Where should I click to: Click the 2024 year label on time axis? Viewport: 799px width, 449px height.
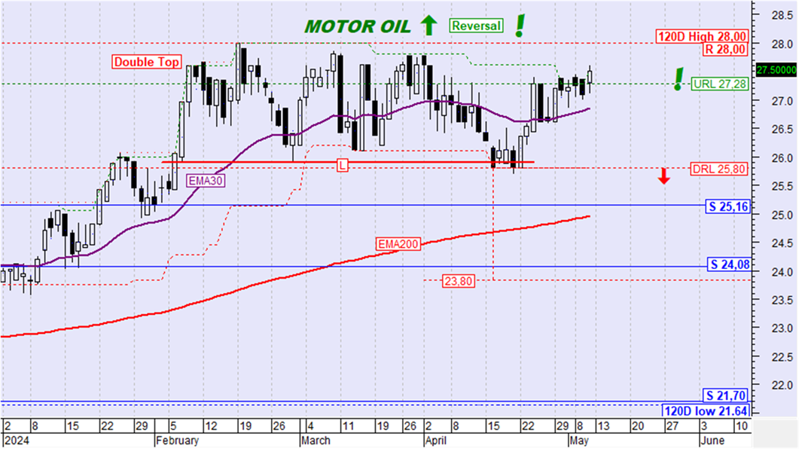pyautogui.click(x=17, y=440)
